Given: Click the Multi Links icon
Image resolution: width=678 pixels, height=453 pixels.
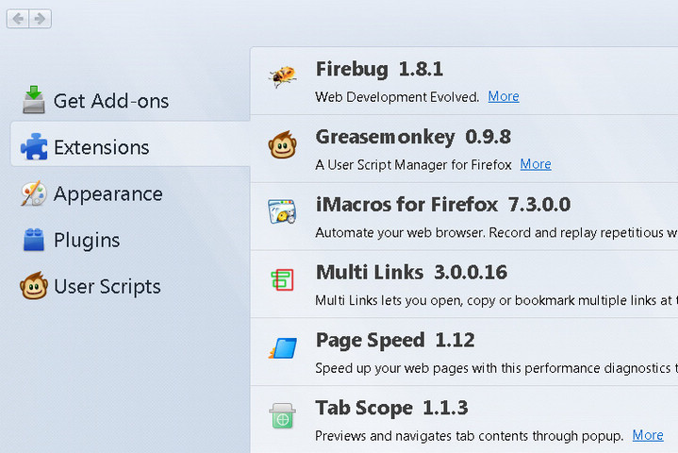Looking at the screenshot, I should 282,279.
